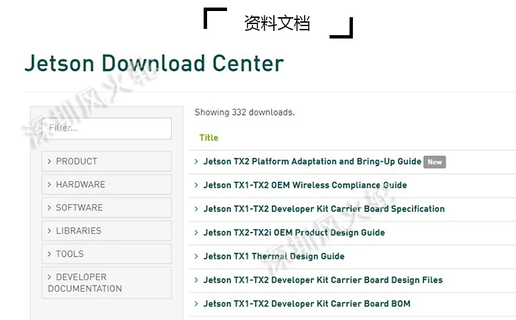
Task: Click the Filter input field
Action: [x=107, y=128]
